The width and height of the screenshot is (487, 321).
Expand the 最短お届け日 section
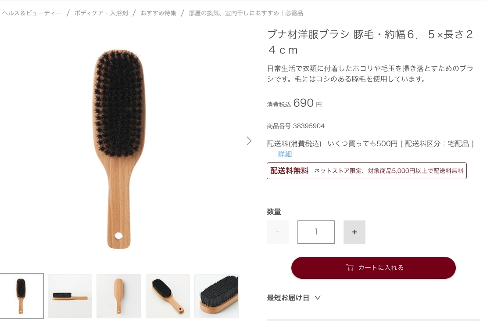coord(294,298)
